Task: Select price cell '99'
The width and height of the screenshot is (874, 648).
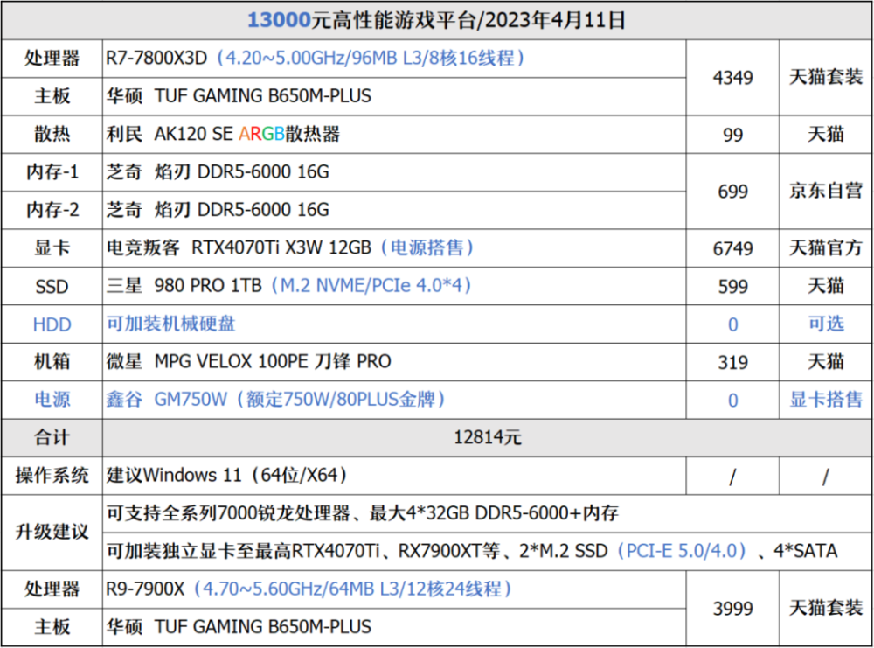Action: (732, 135)
